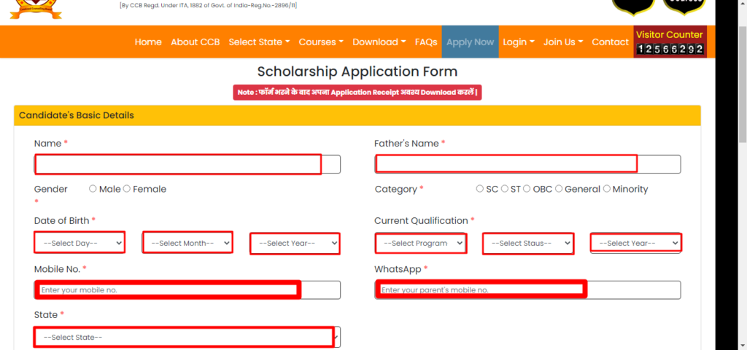The height and width of the screenshot is (350, 747).
Task: Expand the Select State dropdown
Action: click(187, 337)
